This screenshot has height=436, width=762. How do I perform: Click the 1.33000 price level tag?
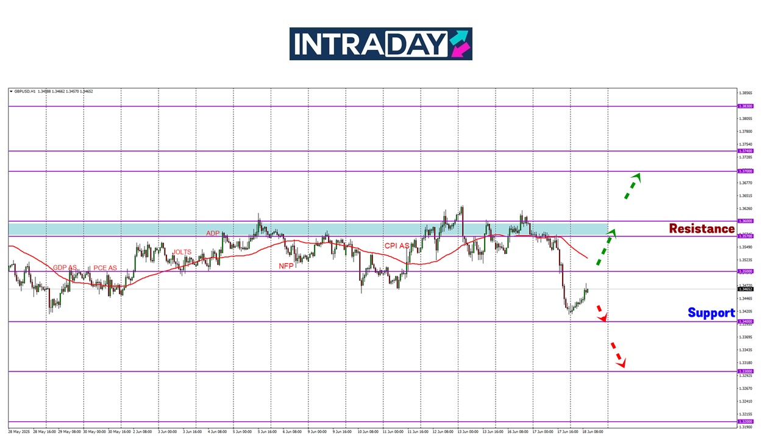[x=745, y=371]
